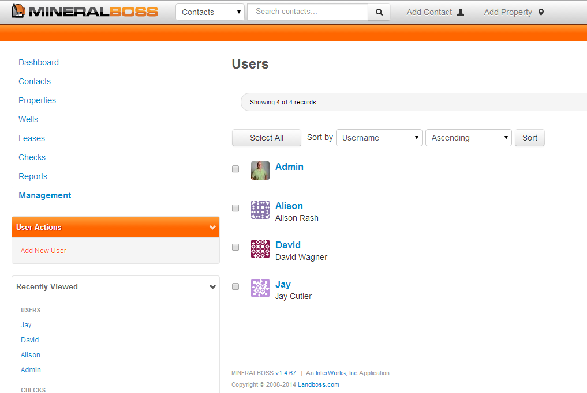Select the David Wagner checkbox

(235, 247)
